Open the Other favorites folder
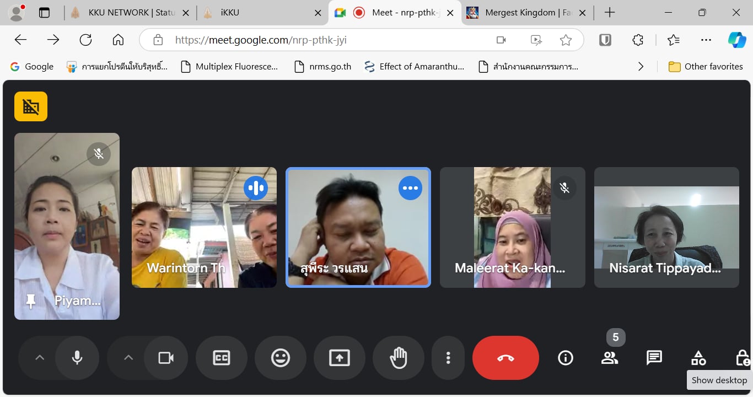753x397 pixels. click(x=706, y=67)
